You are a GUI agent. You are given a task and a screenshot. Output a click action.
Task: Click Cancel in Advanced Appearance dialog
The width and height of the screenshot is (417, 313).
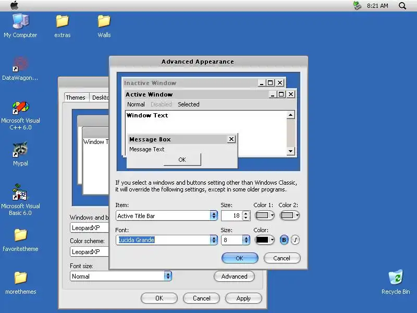click(x=282, y=258)
